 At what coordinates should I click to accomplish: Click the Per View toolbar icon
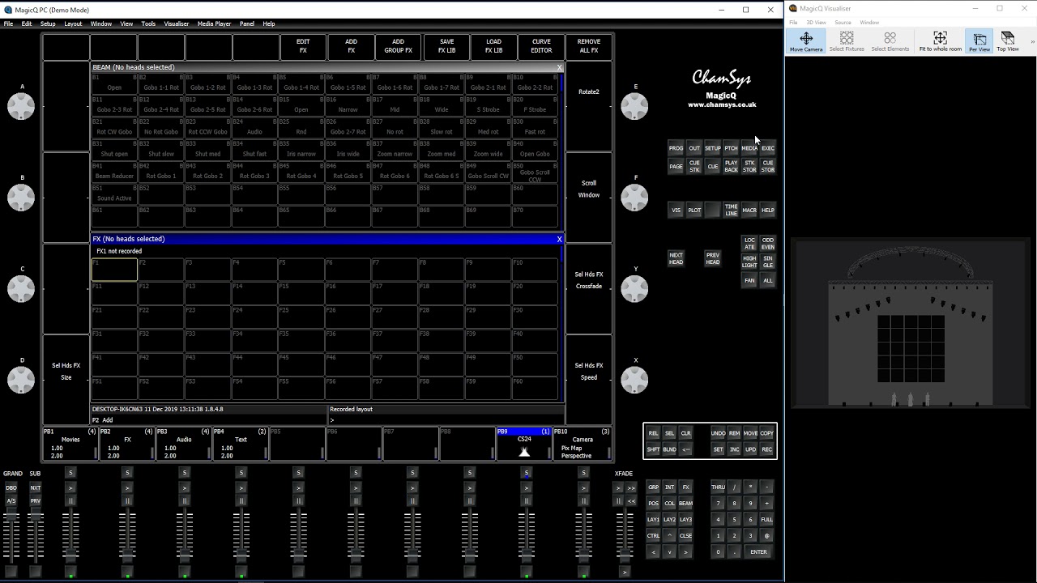(x=979, y=41)
